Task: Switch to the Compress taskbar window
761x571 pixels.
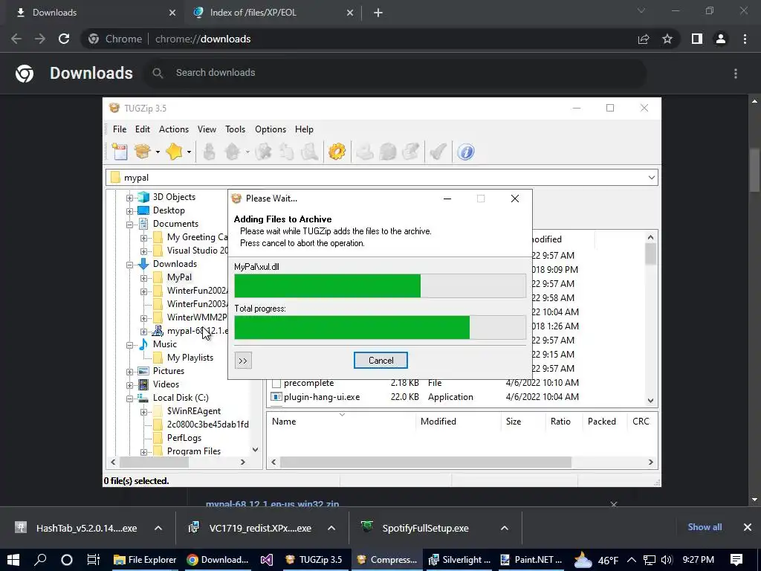Action: tap(386, 560)
